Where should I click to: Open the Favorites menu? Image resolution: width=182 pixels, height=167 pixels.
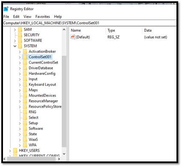pos(43,17)
